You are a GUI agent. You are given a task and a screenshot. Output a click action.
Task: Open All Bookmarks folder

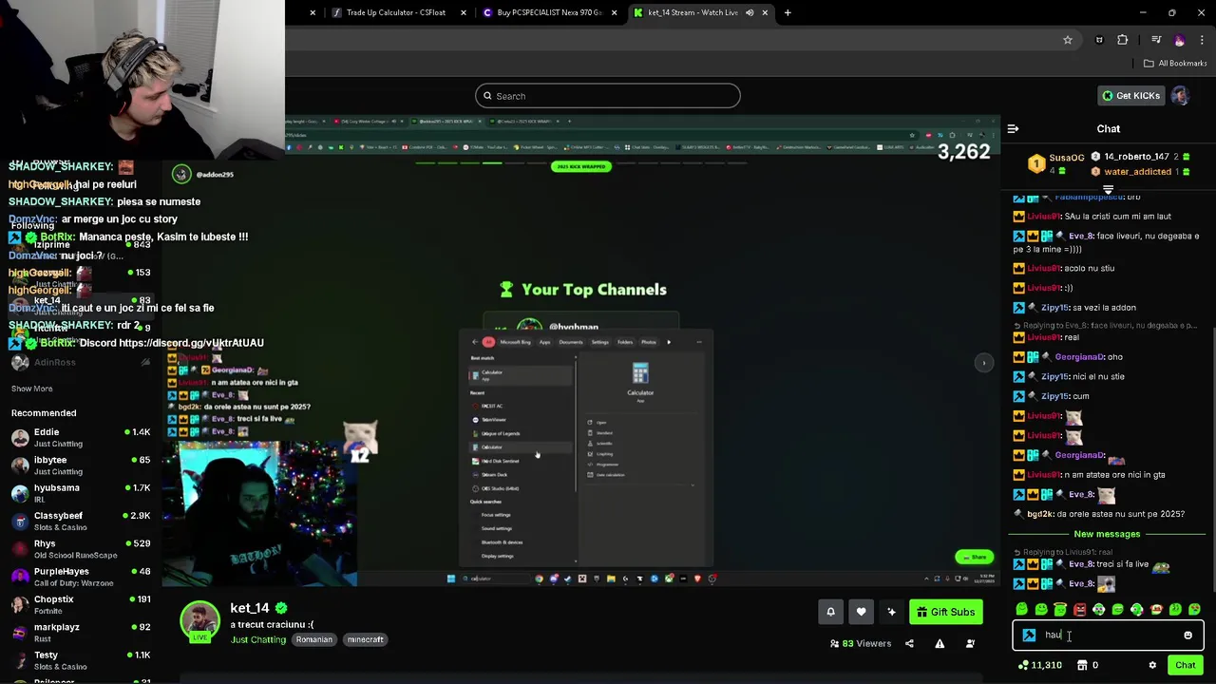[1175, 64]
